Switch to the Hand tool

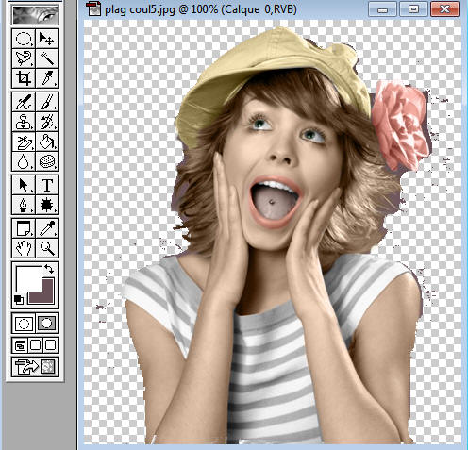click(x=24, y=248)
